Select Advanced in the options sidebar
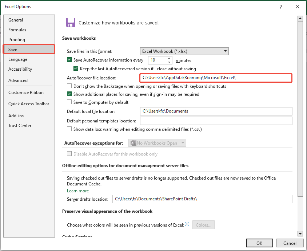Viewport: 307px width, 251px height. tap(17, 81)
